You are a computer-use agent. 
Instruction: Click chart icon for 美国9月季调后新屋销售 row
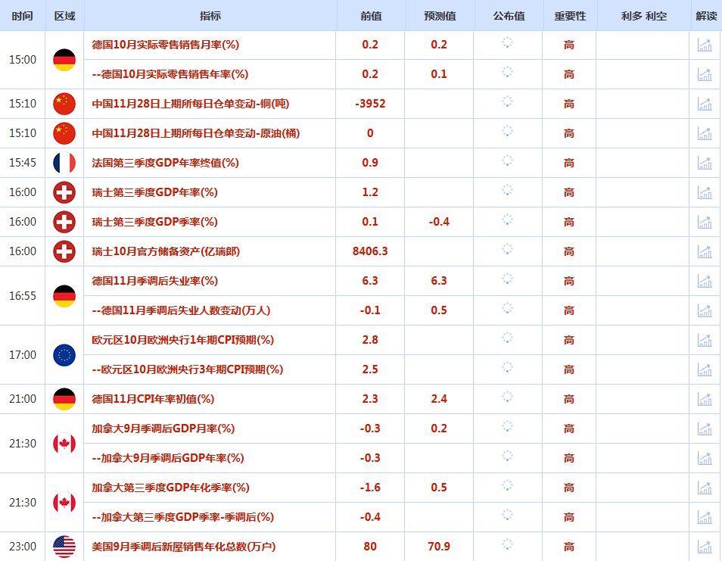click(705, 547)
